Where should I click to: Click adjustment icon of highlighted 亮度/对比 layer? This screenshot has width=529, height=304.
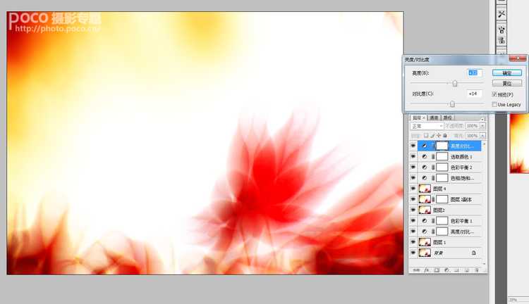(x=425, y=146)
